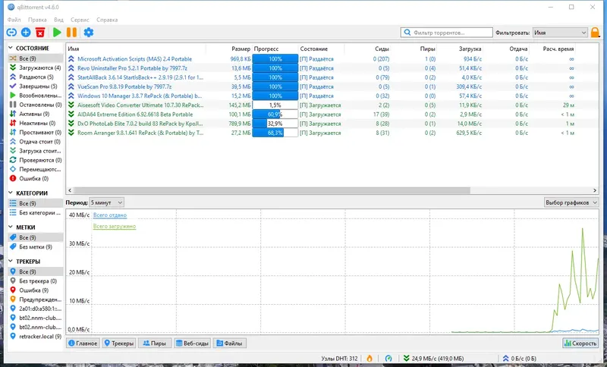
Task: Collapse the СОСТОЯНИЕ sidebar section
Action: coord(11,48)
